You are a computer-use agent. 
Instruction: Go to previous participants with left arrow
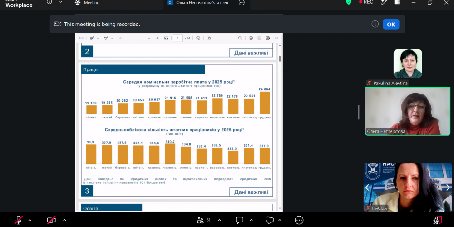click(367, 188)
